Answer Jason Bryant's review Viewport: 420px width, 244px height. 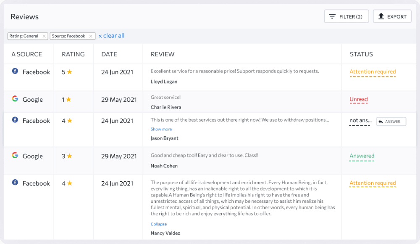[x=391, y=121]
